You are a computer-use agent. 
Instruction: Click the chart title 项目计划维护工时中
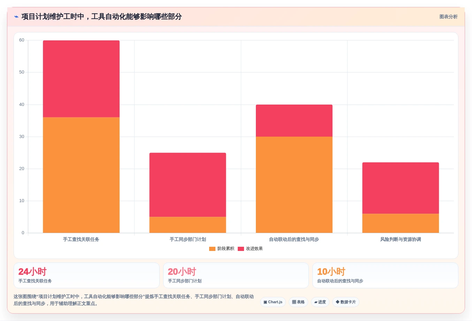(x=101, y=17)
